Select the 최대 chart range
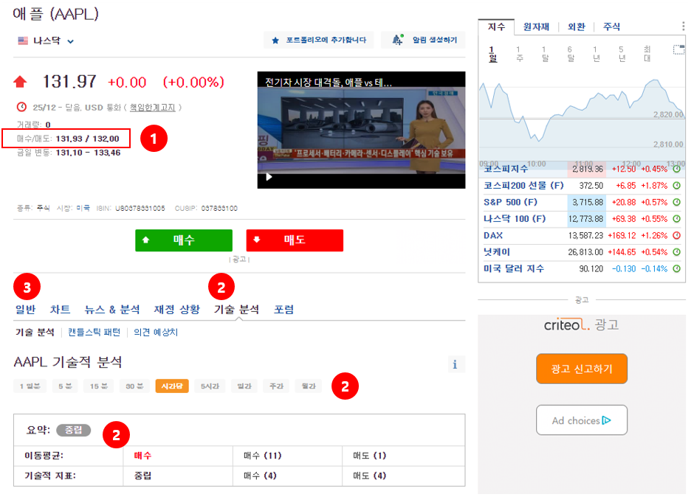Screen dimensions: 691x497 pyautogui.click(x=647, y=54)
